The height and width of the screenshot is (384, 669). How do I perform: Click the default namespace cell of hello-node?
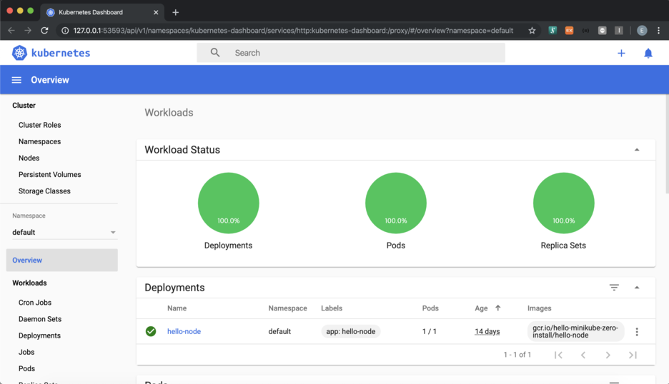tap(279, 331)
